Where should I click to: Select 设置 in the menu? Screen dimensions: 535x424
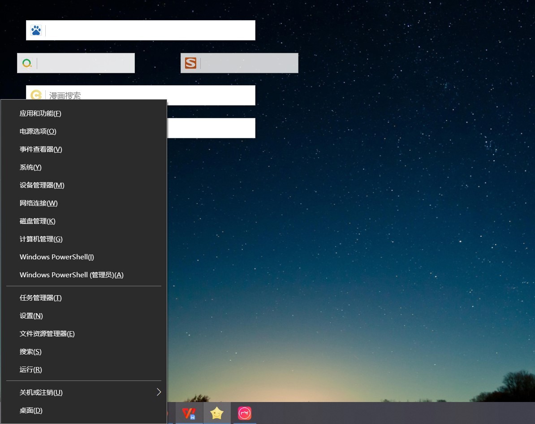click(31, 316)
